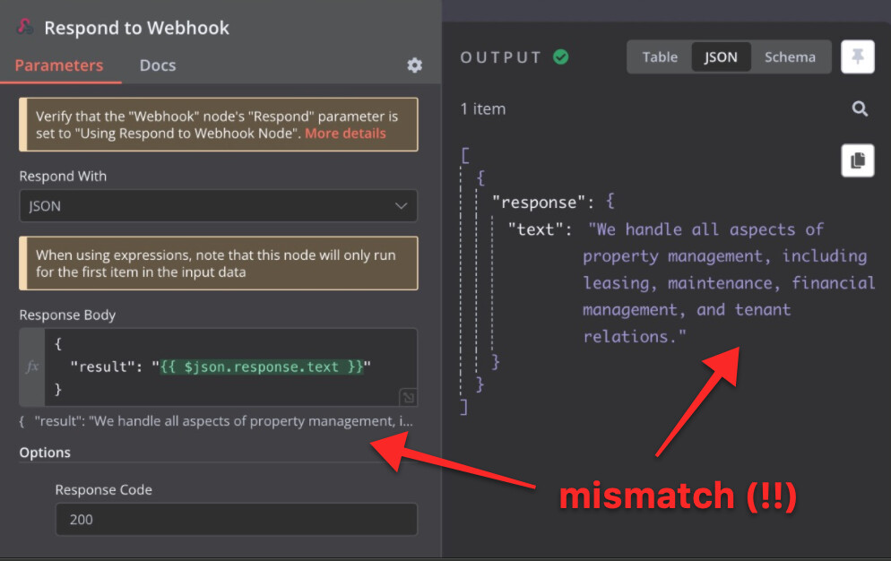Image resolution: width=891 pixels, height=561 pixels.
Task: Switch output to Table view
Action: point(660,56)
